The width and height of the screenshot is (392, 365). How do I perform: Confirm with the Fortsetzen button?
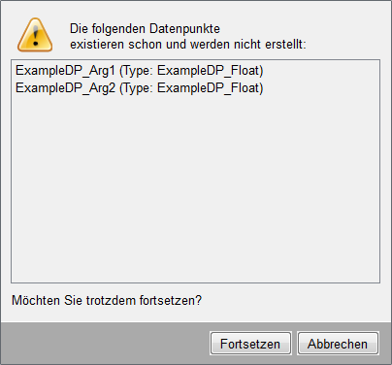point(250,344)
